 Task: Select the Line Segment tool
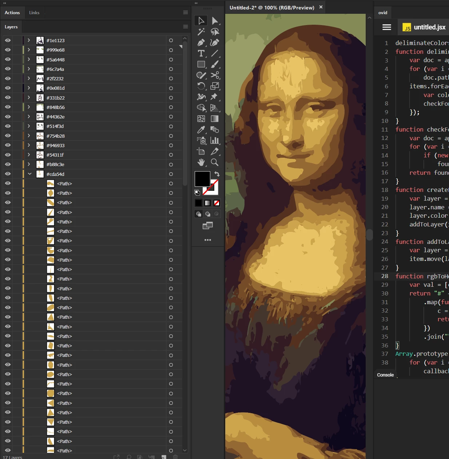click(215, 53)
